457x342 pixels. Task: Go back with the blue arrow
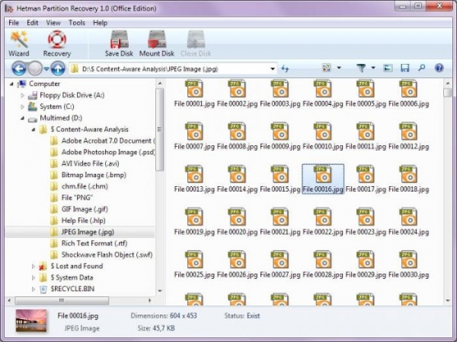click(x=20, y=68)
